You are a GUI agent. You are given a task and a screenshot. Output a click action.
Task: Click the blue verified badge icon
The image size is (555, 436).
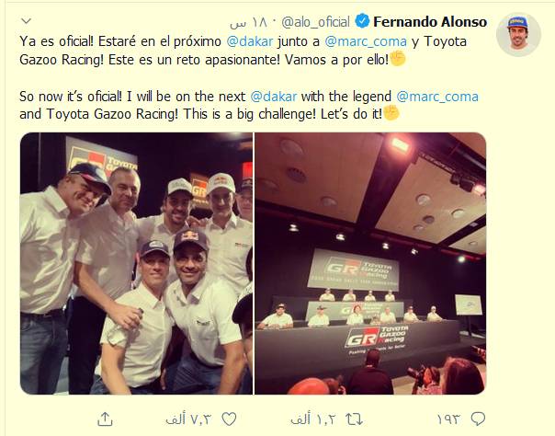pos(362,21)
